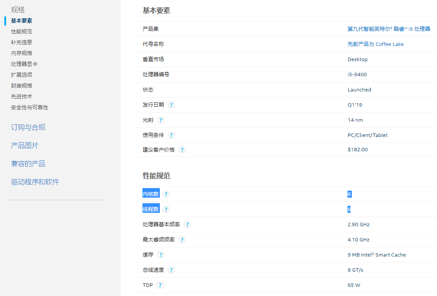Open the help icon beside 总线速度
This screenshot has height=296, width=437.
click(x=171, y=270)
